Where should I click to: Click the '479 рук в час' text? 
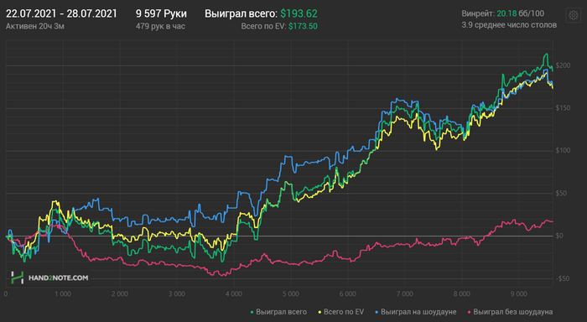pyautogui.click(x=160, y=26)
